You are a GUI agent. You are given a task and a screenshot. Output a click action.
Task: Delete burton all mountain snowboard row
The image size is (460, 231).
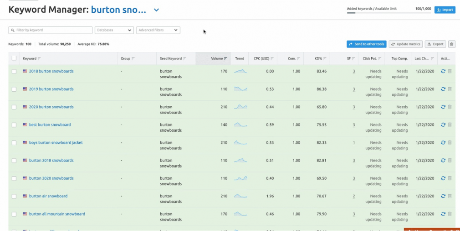(450, 214)
